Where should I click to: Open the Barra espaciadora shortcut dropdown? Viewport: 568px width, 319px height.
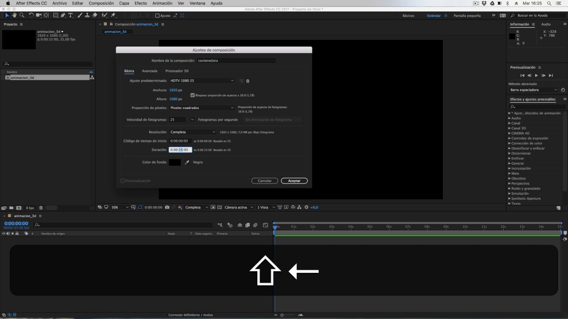click(533, 90)
